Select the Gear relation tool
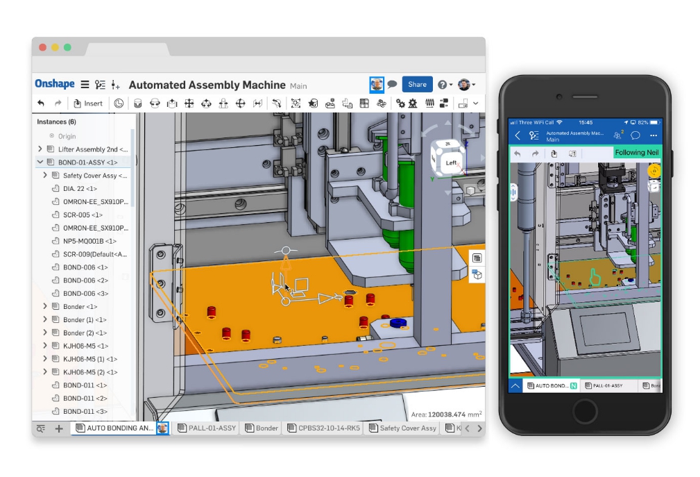The height and width of the screenshot is (477, 700). (400, 103)
